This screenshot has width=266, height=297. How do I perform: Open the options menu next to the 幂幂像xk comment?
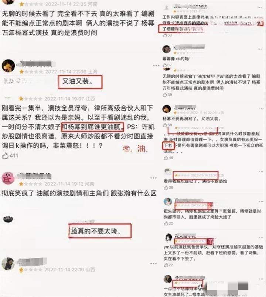point(260,49)
